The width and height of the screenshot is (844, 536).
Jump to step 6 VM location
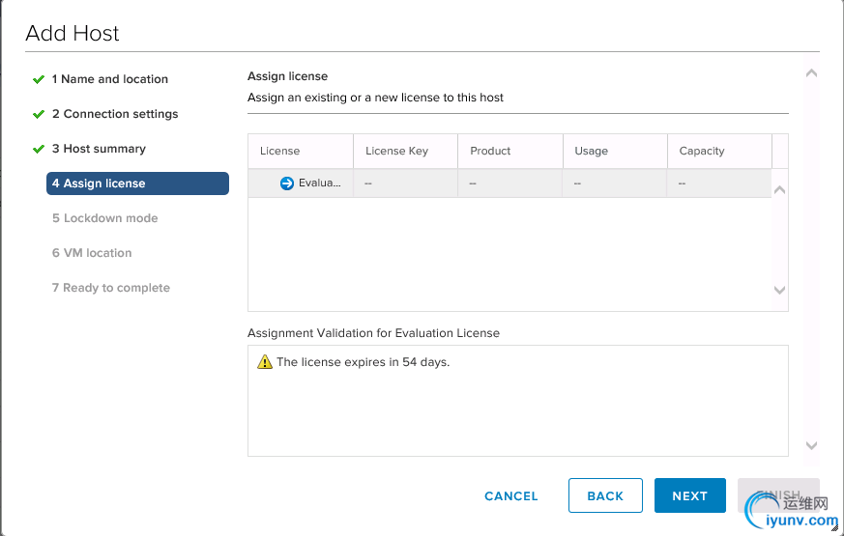(92, 253)
